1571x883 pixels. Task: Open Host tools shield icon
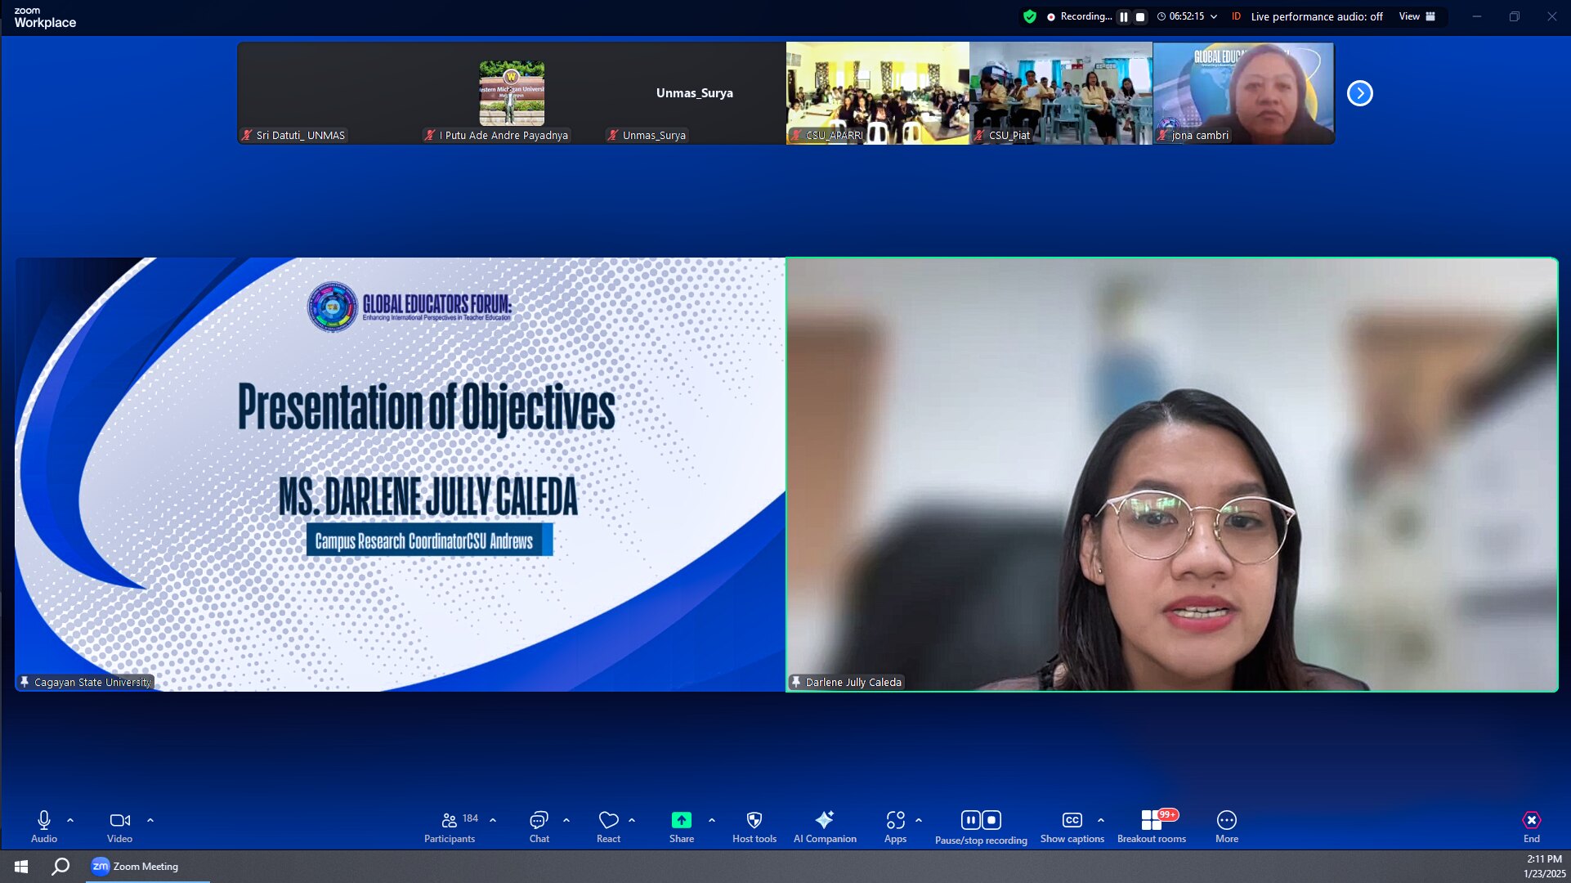[754, 820]
